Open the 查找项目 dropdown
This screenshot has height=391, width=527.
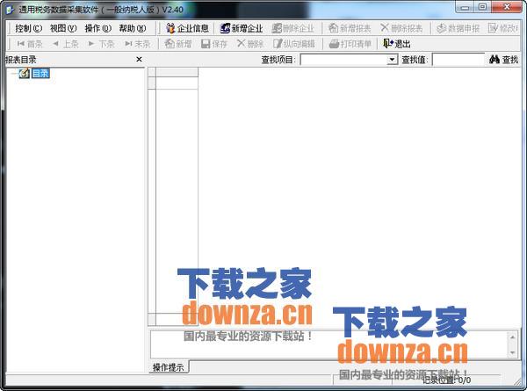pos(392,60)
